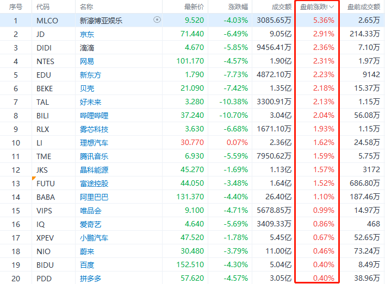Open the 拼多多 stock link
This screenshot has width=385, height=284.
90,279
